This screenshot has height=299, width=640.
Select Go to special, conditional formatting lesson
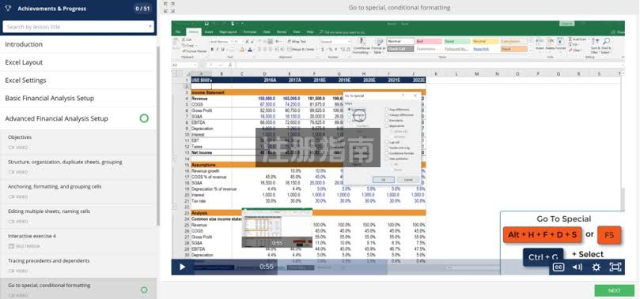click(x=78, y=289)
